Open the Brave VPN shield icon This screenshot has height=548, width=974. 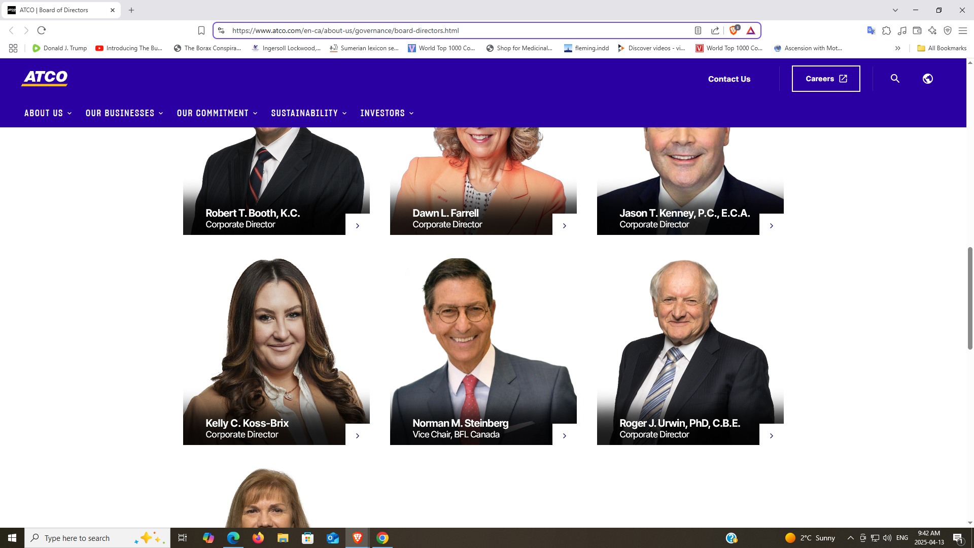click(948, 30)
